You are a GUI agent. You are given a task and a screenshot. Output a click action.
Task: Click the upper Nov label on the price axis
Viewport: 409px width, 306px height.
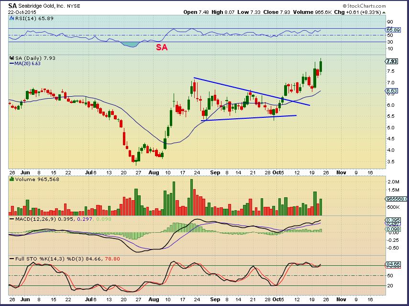tap(341, 172)
